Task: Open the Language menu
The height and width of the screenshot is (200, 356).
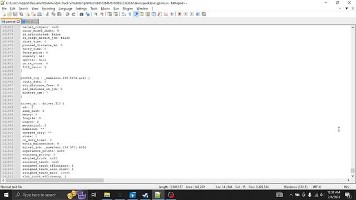Action: pyautogui.click(x=66, y=9)
